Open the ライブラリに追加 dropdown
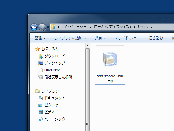The height and width of the screenshot is (131, 174). click(x=70, y=38)
